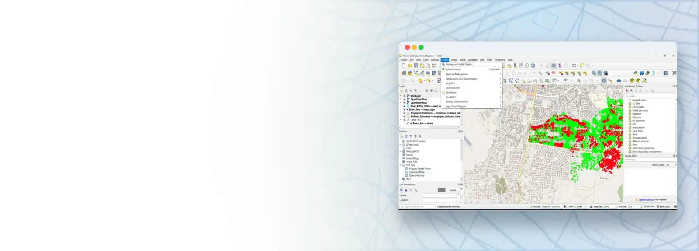Expand the WMS/WMTS browser node

400,151
